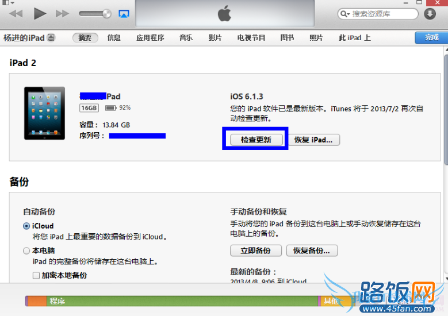Minimize the iTunes window
This screenshot has width=448, height=316.
405,3
